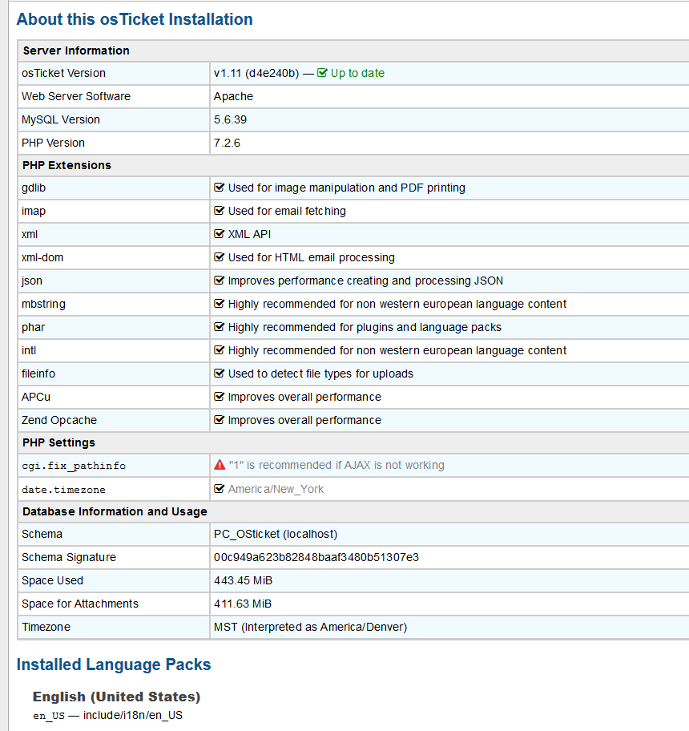Screen dimensions: 689x731
Task: Click the date.timezone checkmark
Action: coord(220,489)
